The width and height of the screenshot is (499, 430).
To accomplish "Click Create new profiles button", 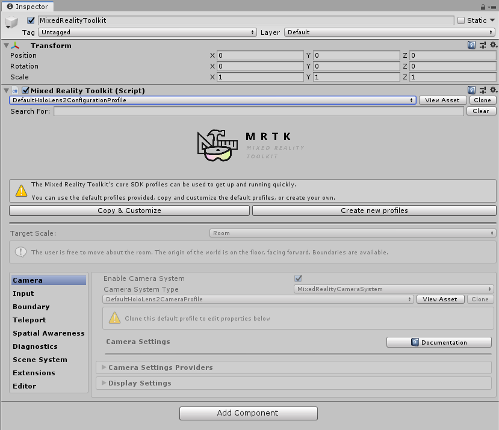I will [374, 210].
